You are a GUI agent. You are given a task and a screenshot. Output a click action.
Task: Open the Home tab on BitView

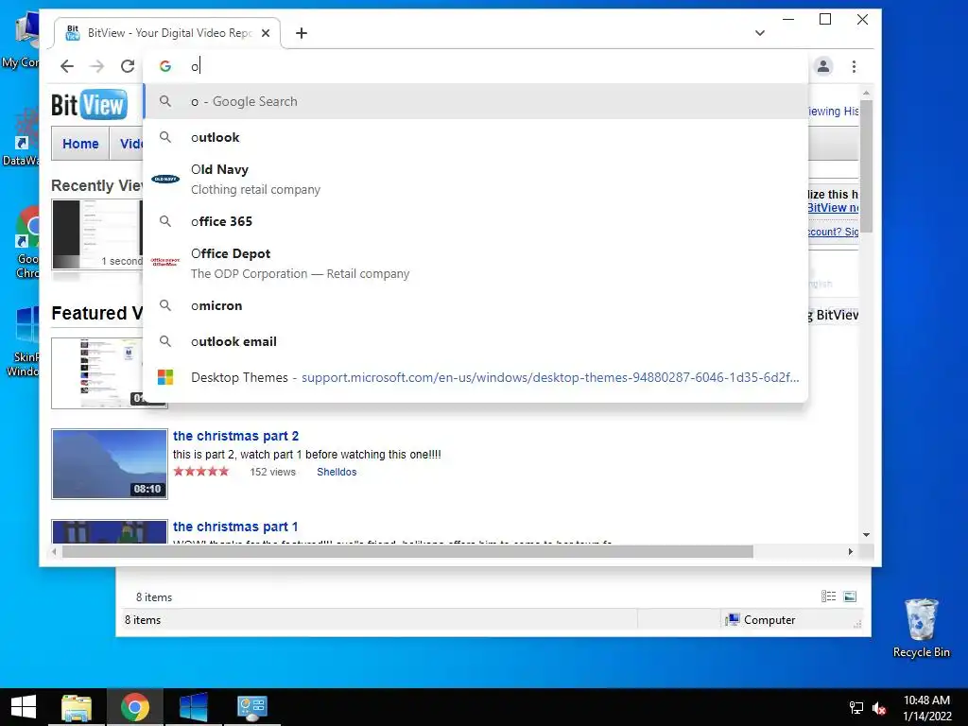point(80,144)
